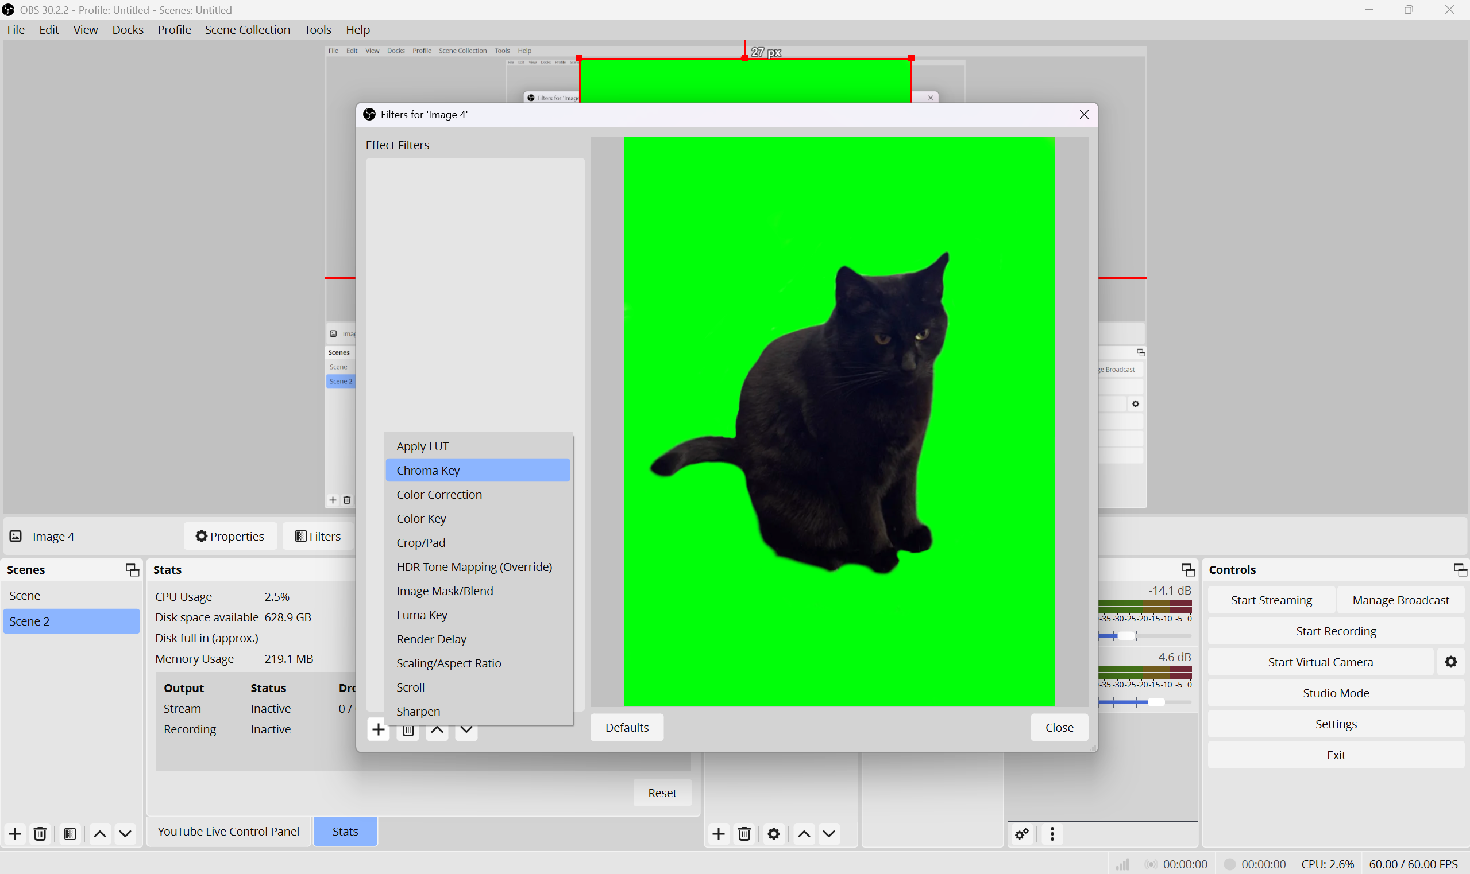Open Settings from Controls dock
1470x874 pixels.
(x=1336, y=724)
